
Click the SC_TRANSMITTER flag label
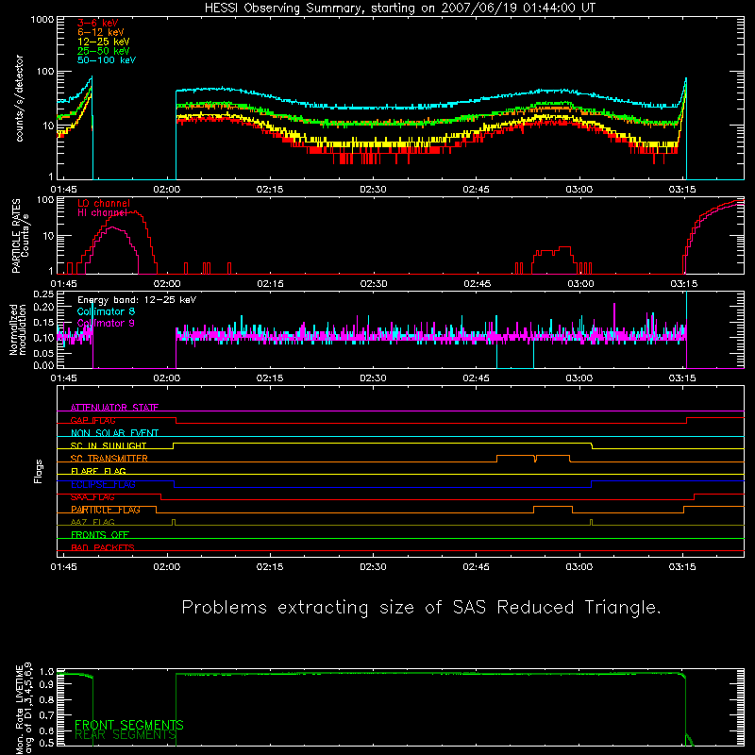[109, 459]
